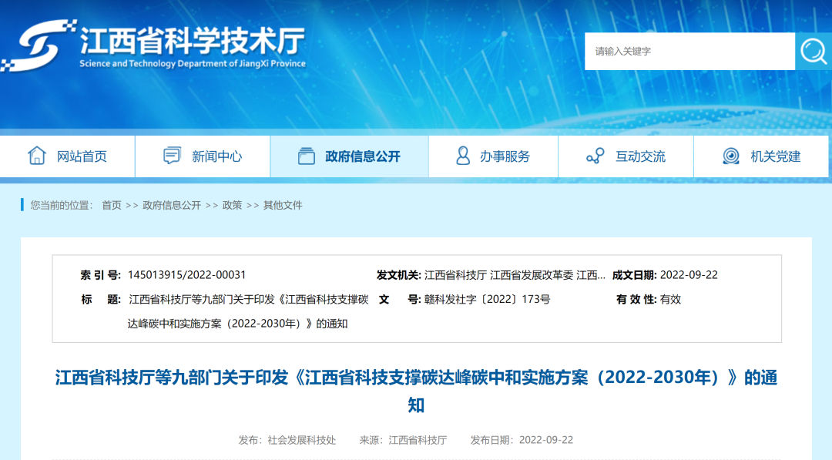
Task: Click the news chat icon for 新闻中心
Action: pos(172,156)
